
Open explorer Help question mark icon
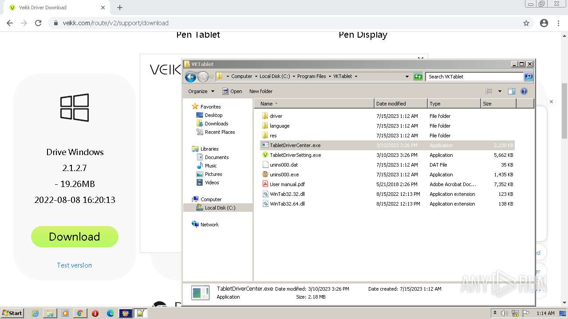pos(524,91)
